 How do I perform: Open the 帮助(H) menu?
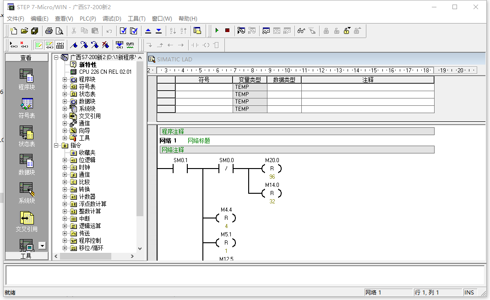(188, 18)
